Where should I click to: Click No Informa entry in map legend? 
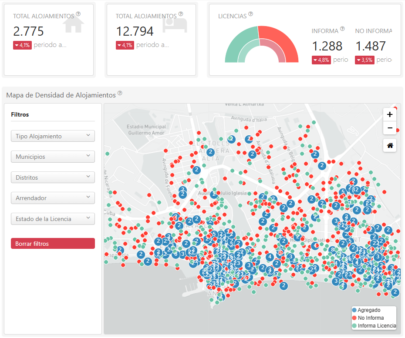tap(371, 318)
